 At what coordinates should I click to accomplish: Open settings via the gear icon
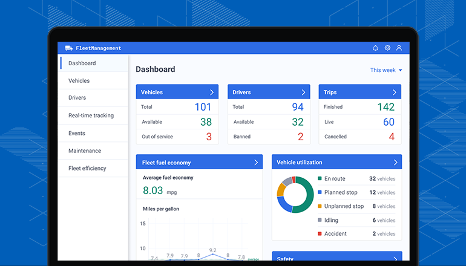387,48
